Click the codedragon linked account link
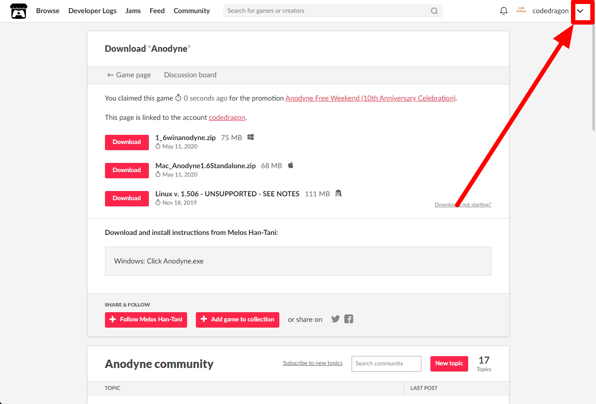Screen dimensions: 596x404 point(227,117)
